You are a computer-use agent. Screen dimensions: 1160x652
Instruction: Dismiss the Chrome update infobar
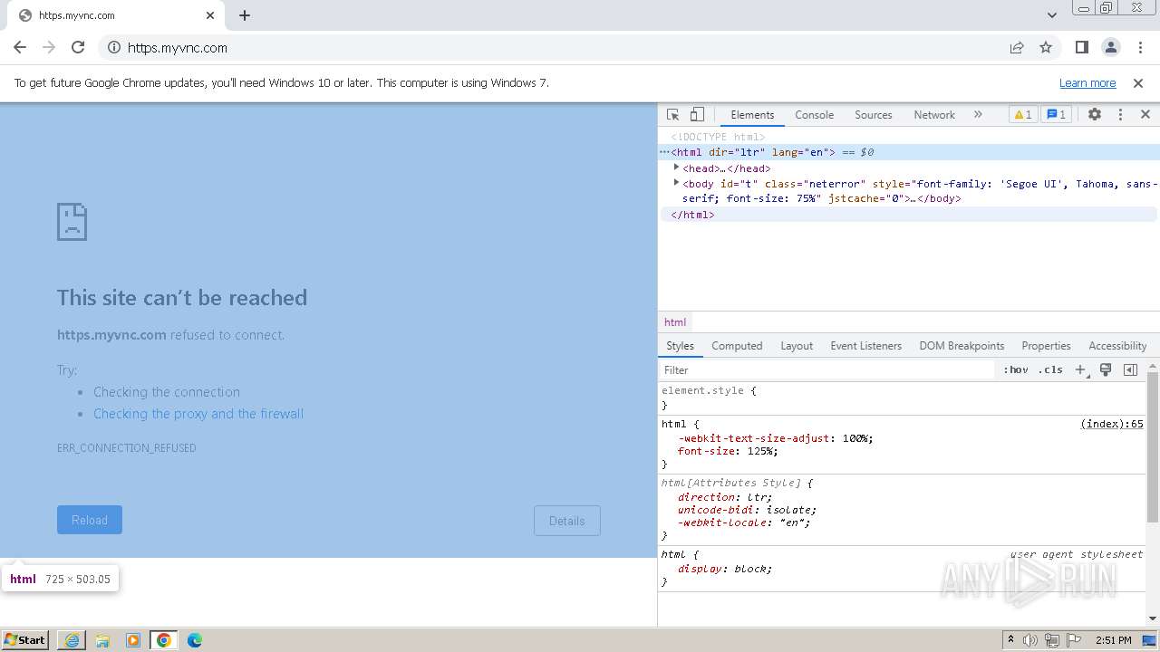coord(1138,83)
